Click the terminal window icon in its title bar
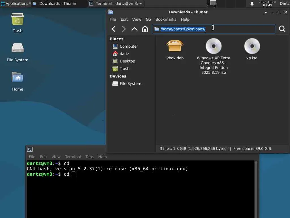 coord(30,149)
